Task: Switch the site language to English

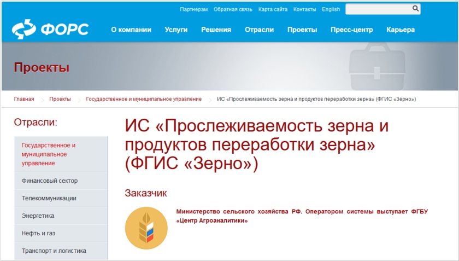Action: [x=331, y=9]
